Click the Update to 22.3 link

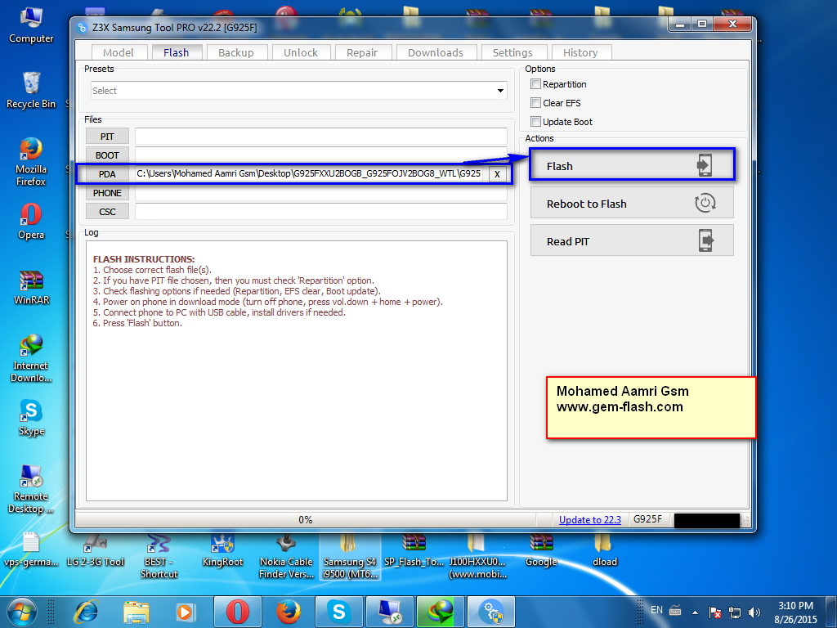pos(590,519)
